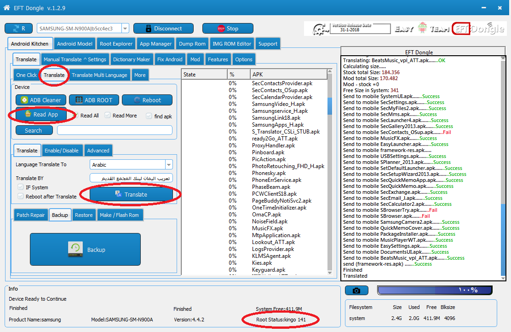Click the Translate BY text field
Image resolution: width=511 pixels, height=332 pixels.
(x=132, y=178)
